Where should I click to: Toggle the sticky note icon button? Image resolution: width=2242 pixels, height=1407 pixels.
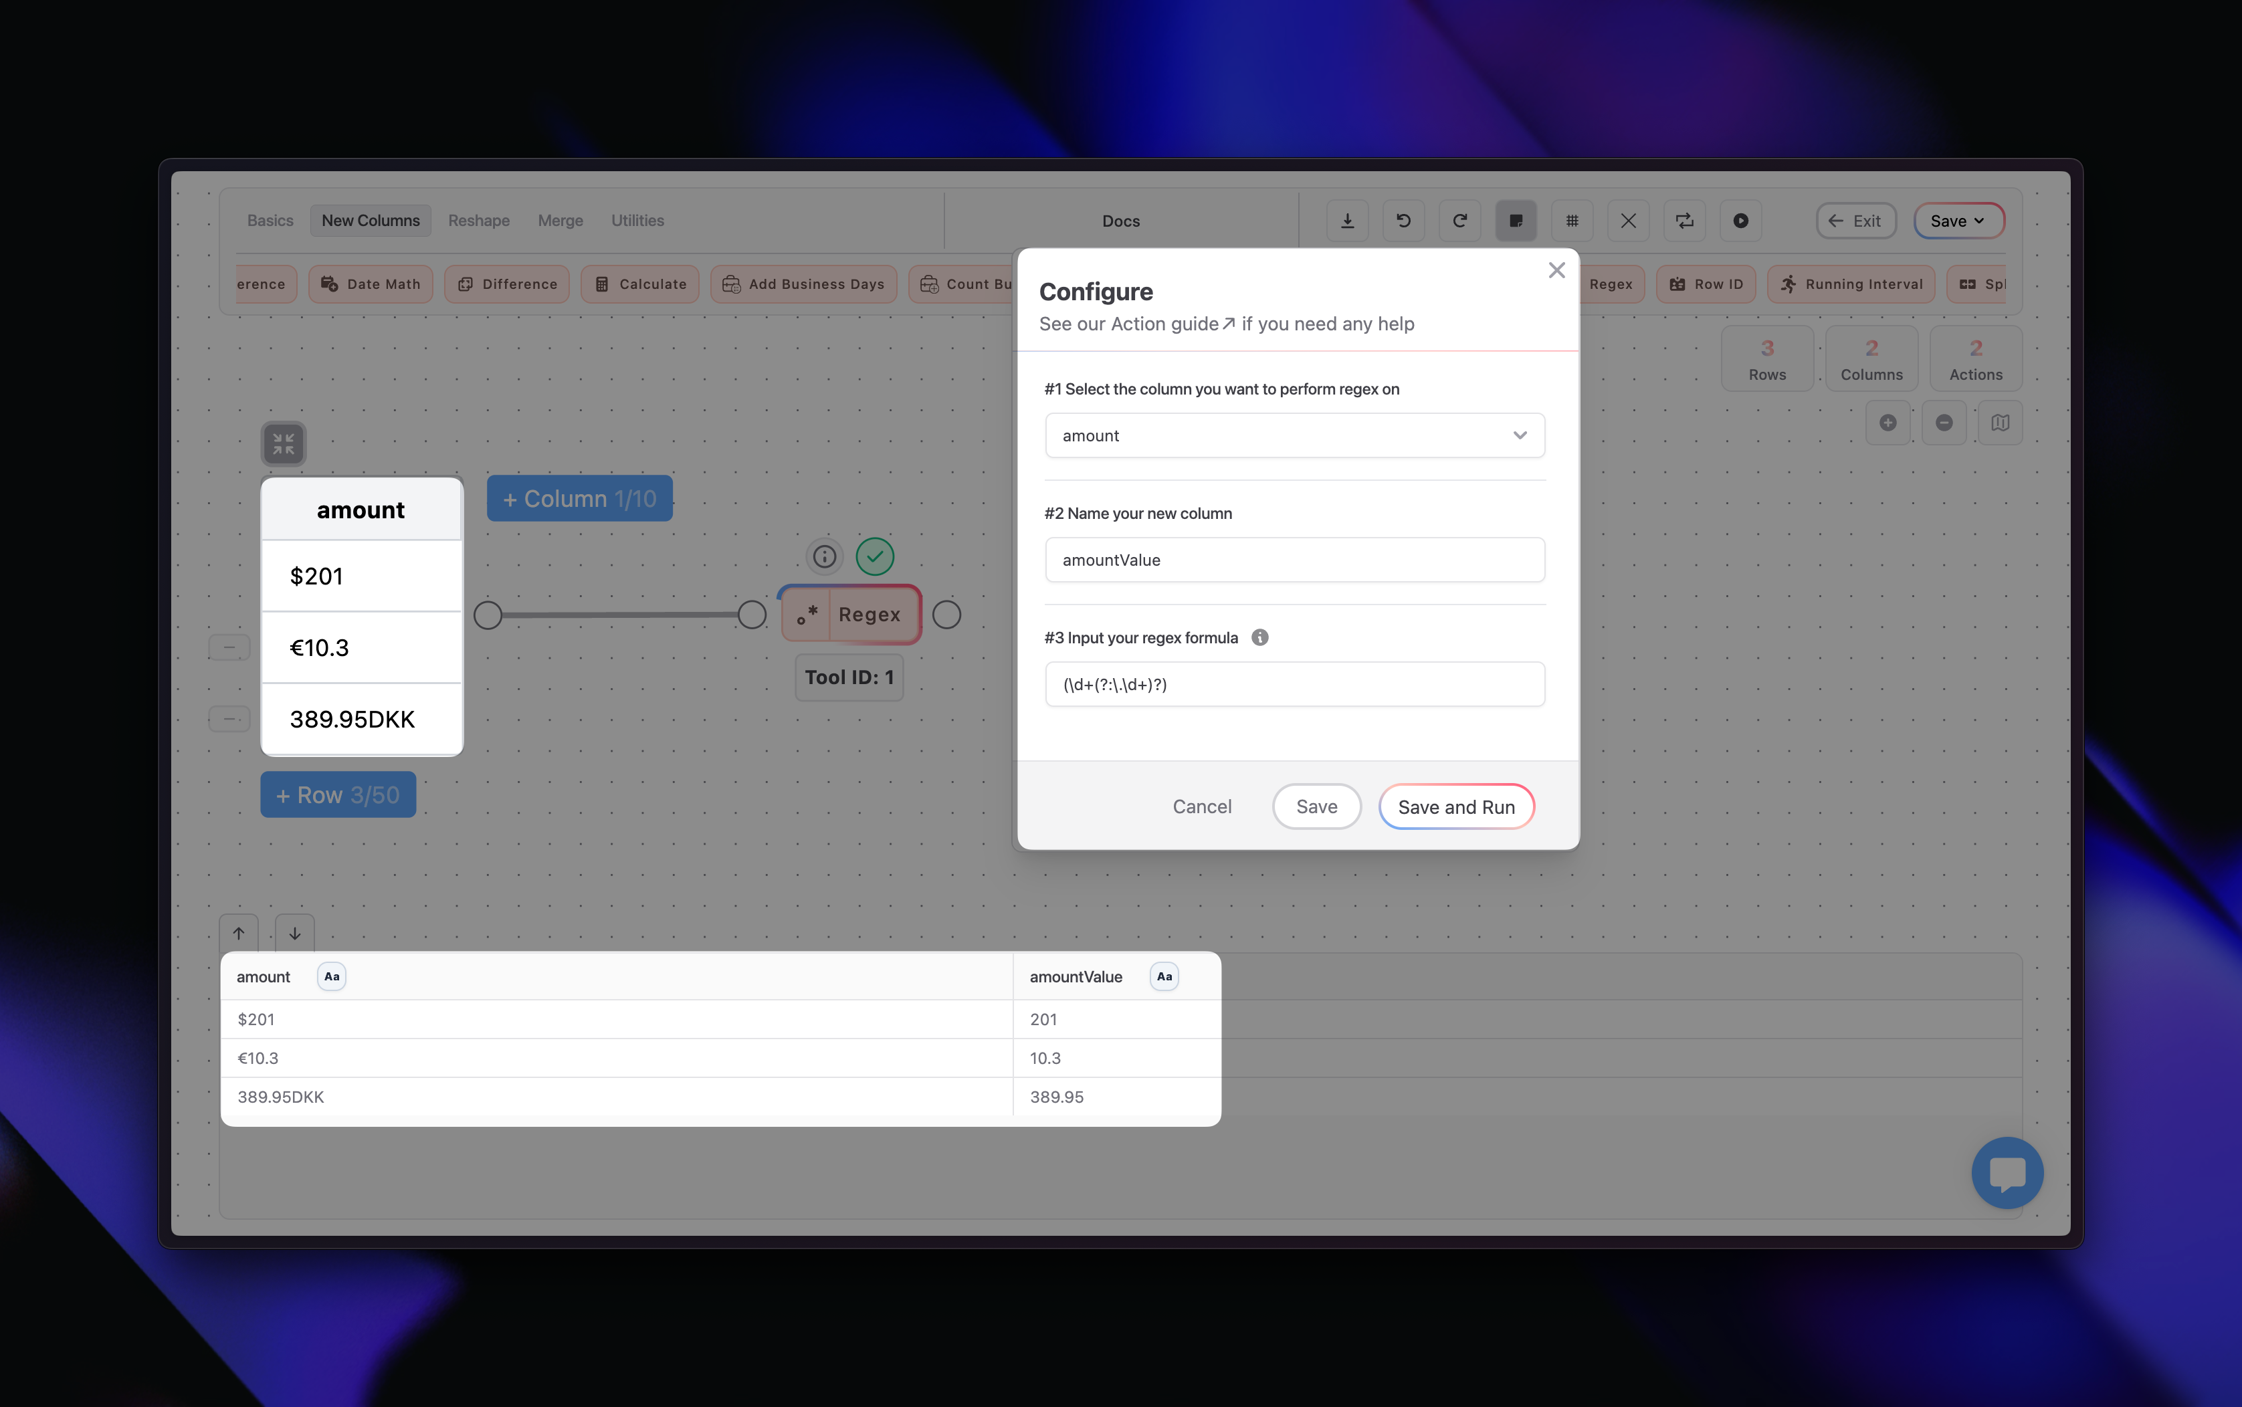1516,221
